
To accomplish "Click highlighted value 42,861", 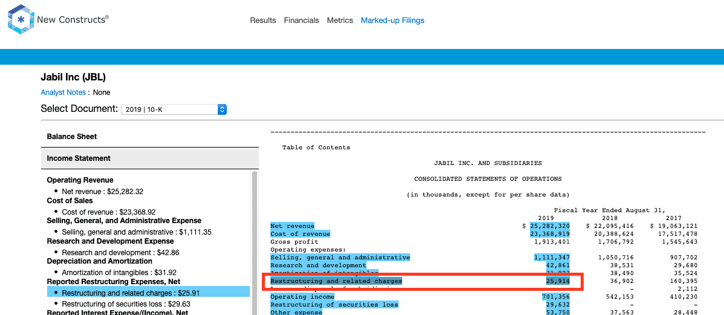I will click(558, 265).
